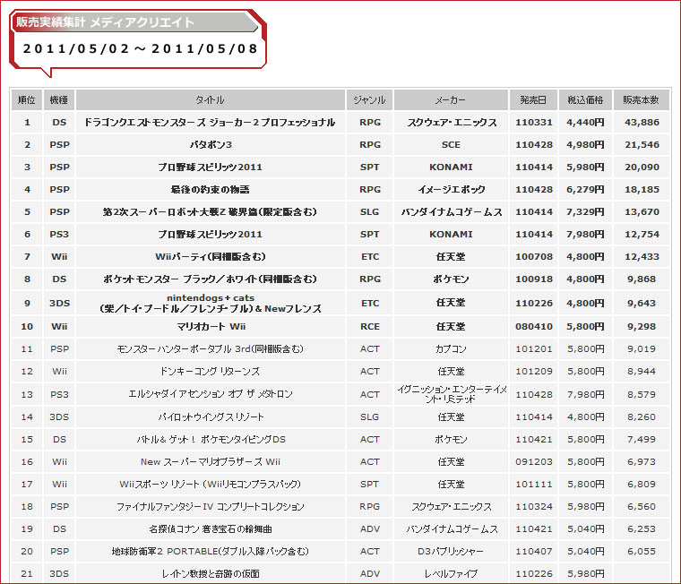This screenshot has width=681, height=584.
Task: Select the PSP プロ野球スピリッツ2011 title, rank 3
Action: (211, 167)
